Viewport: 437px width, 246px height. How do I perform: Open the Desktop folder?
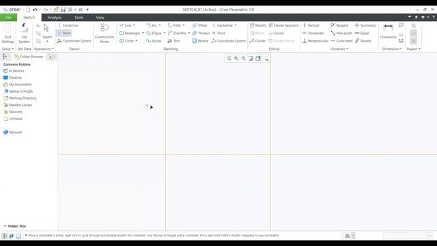point(12,77)
